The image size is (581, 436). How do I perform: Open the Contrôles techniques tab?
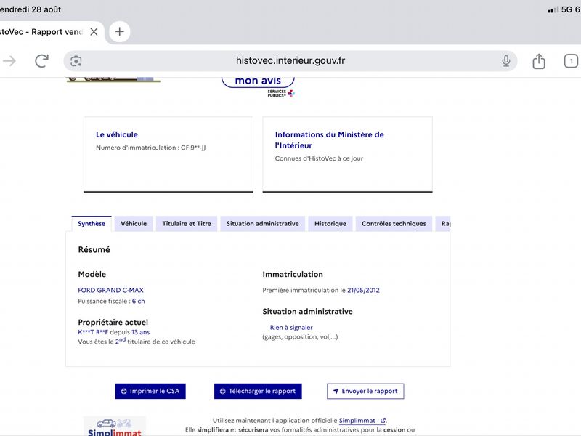[394, 224]
